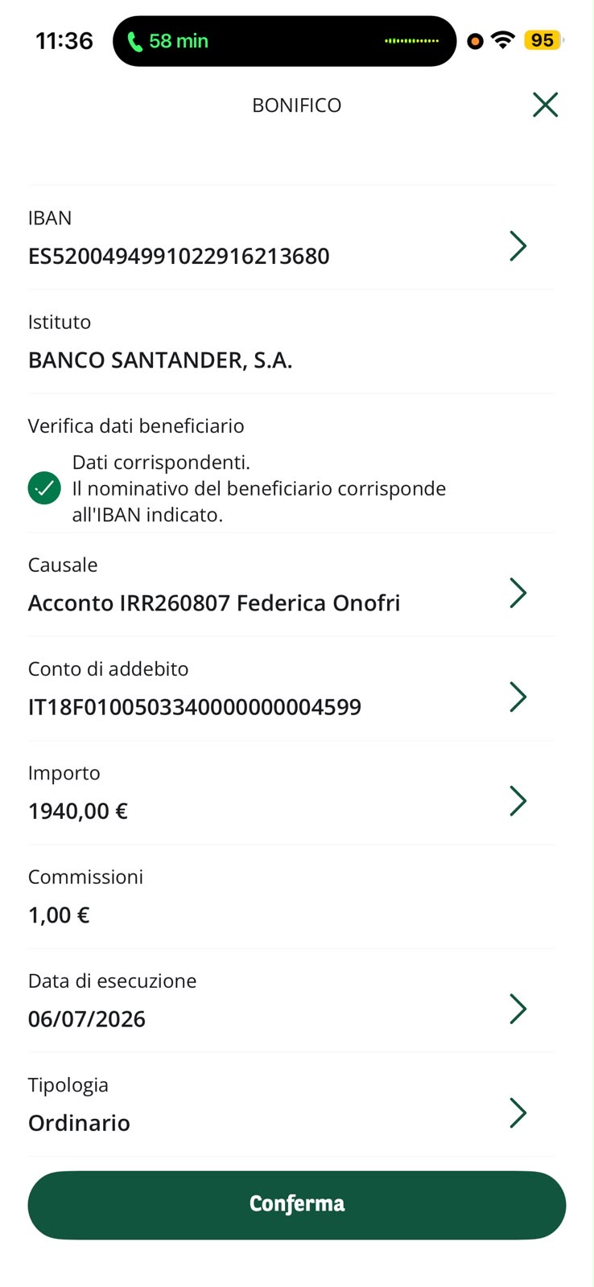Tap the active call 58 min pill

coord(284,41)
